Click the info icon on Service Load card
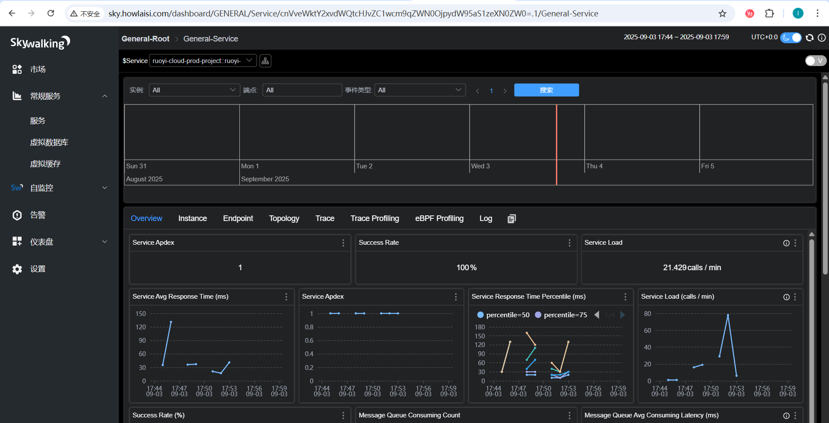 (x=786, y=243)
